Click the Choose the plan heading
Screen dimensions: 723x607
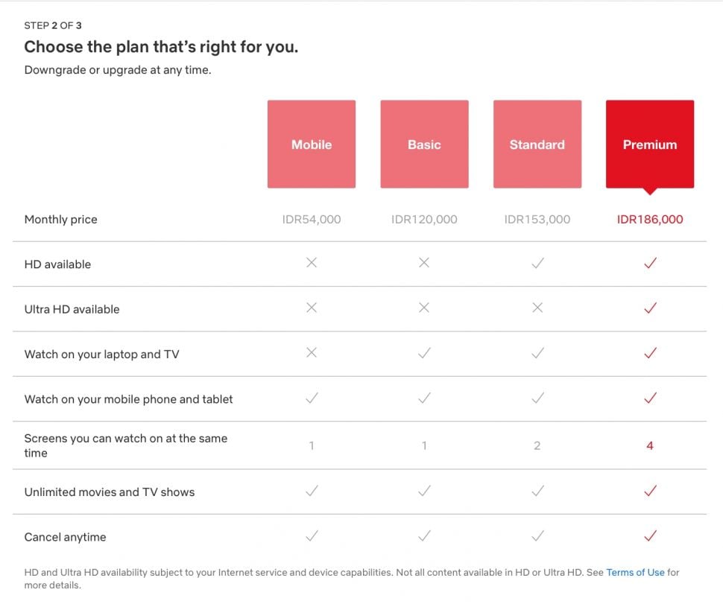pyautogui.click(x=160, y=46)
